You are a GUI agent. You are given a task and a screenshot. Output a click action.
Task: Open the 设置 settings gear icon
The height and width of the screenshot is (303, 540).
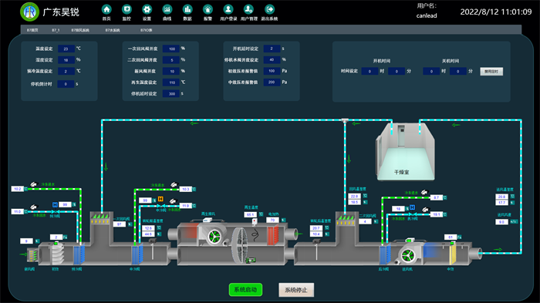point(147,9)
